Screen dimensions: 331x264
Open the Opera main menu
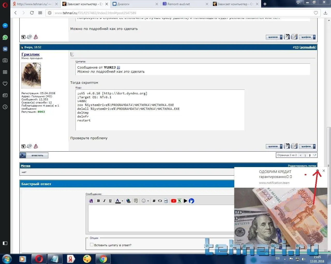pyautogui.click(x=5, y=4)
